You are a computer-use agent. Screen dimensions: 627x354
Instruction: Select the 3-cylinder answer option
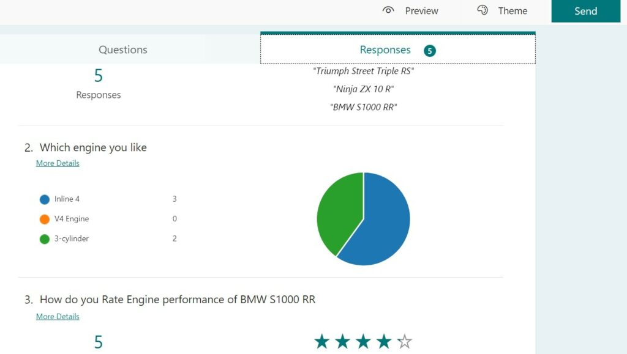coord(72,238)
